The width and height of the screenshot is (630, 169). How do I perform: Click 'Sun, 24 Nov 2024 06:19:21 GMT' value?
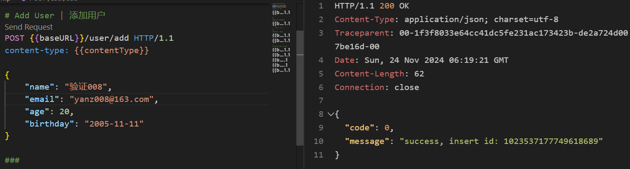pos(436,60)
